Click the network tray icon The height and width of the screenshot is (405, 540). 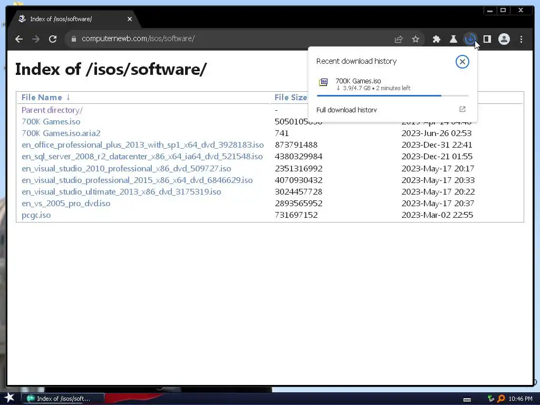click(491, 399)
